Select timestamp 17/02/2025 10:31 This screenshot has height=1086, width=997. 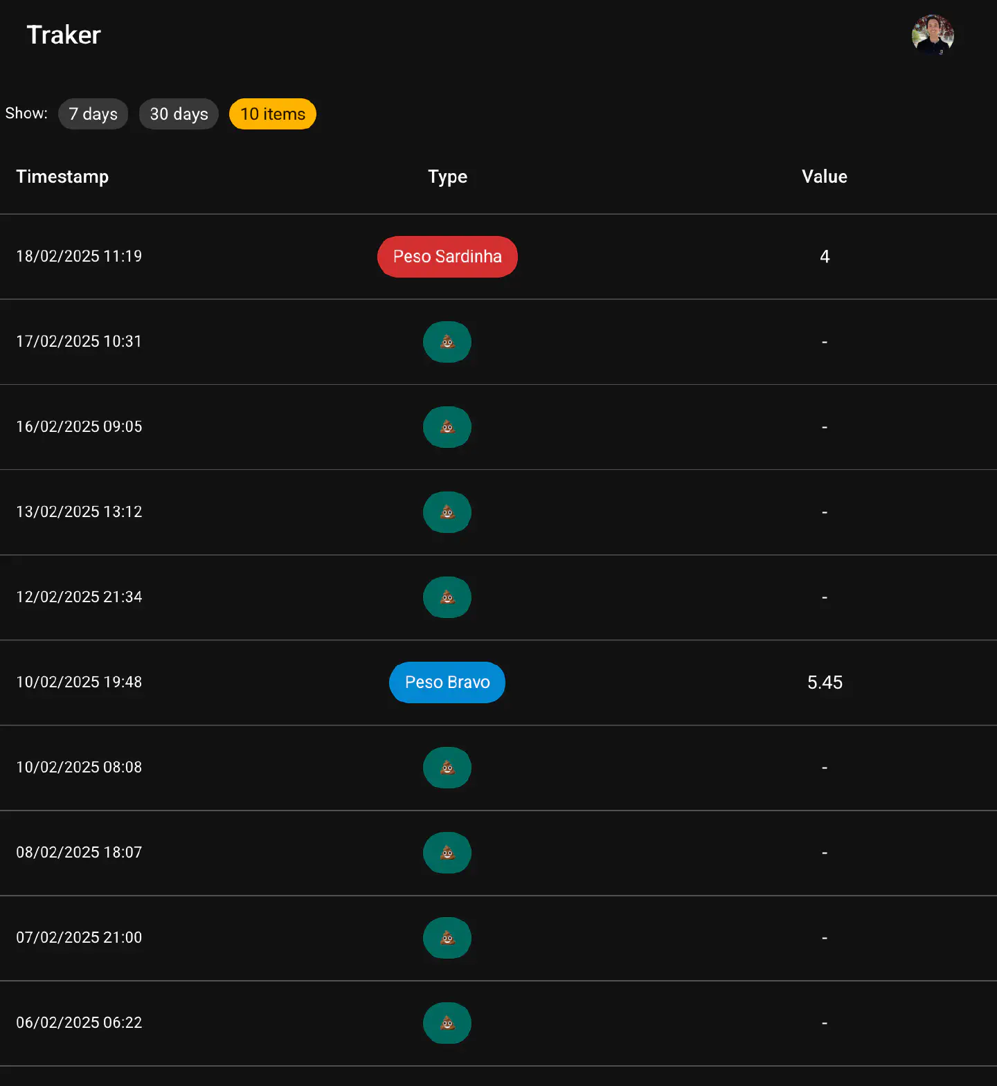79,341
